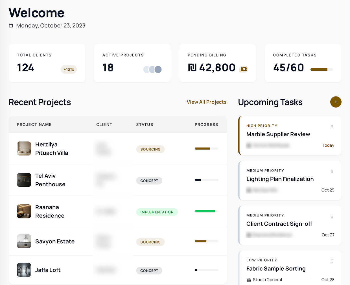Click the pending billing cash icon

click(243, 69)
